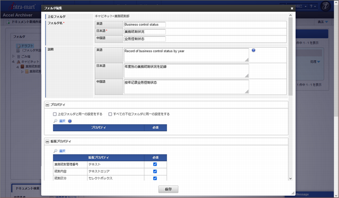Uncheck required for 業務統制管理番号
The image size is (339, 198).
155,164
